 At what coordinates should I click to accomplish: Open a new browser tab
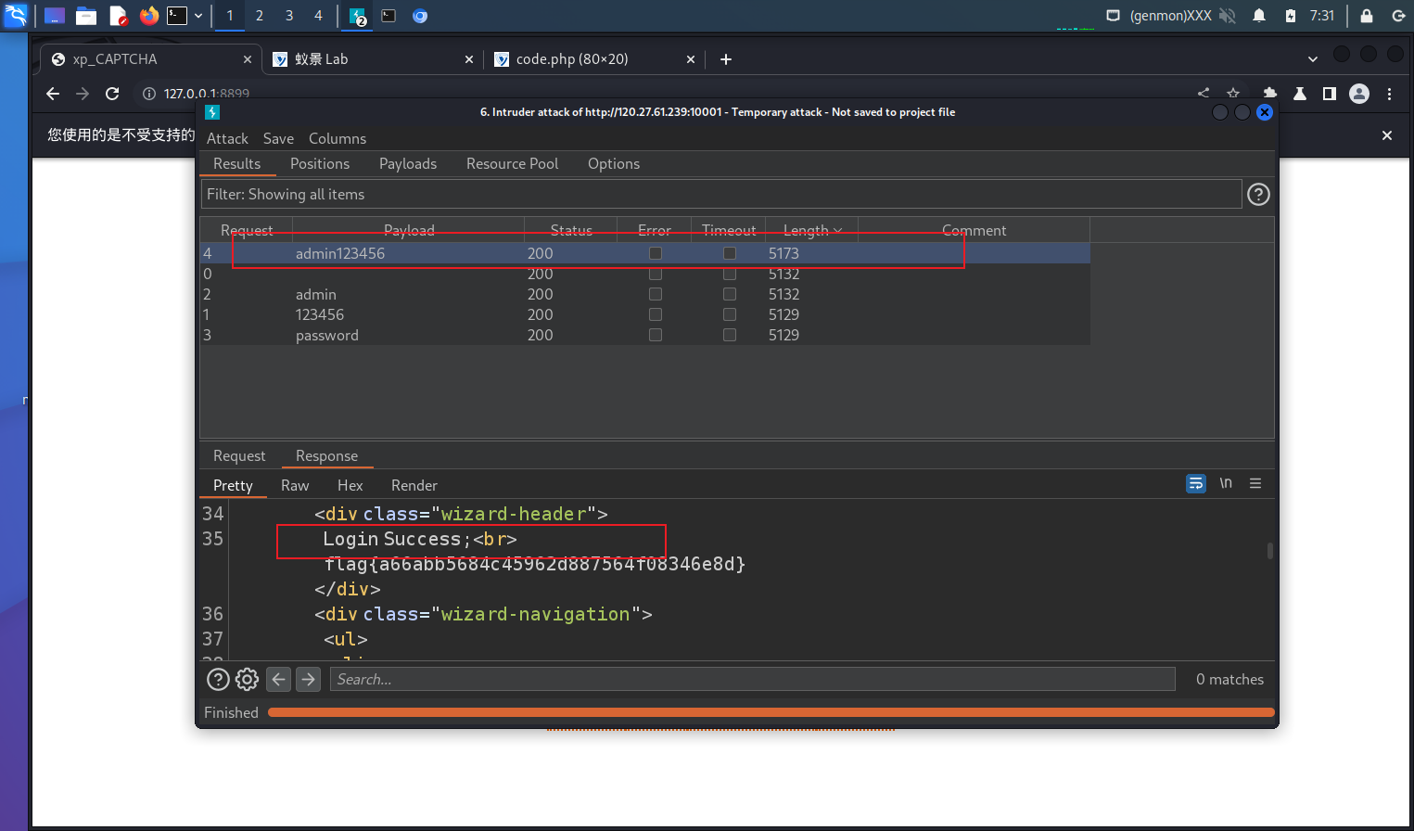(726, 59)
